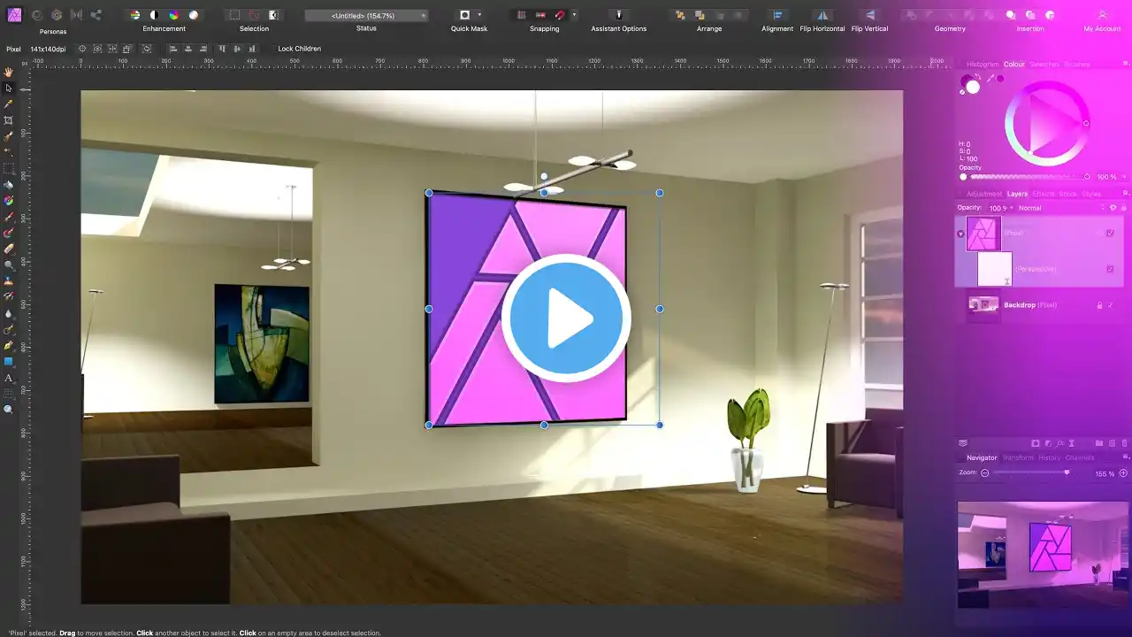This screenshot has width=1132, height=637.
Task: Collapse the top Pixel layer group
Action: click(x=960, y=234)
